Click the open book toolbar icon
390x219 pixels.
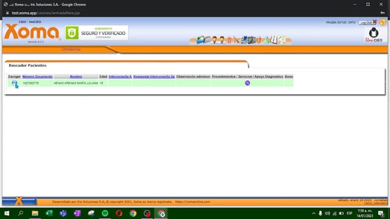[x=274, y=40]
